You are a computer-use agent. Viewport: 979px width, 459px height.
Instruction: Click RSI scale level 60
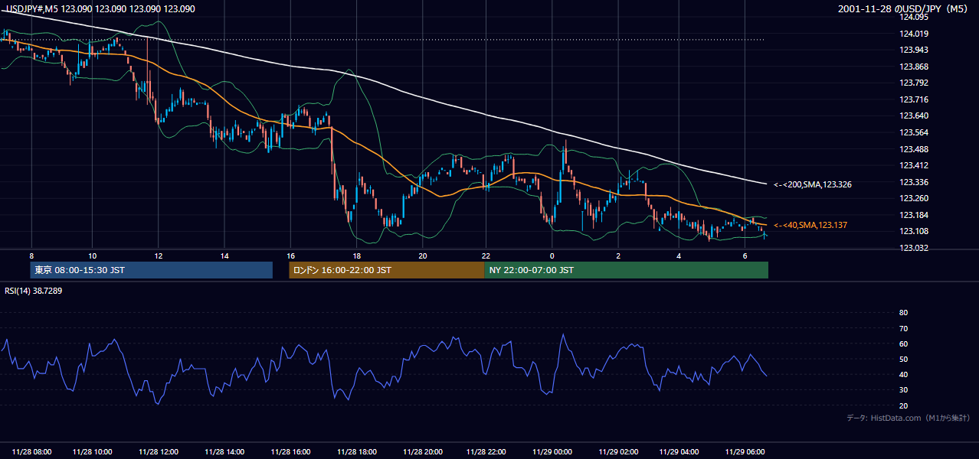[x=904, y=343]
